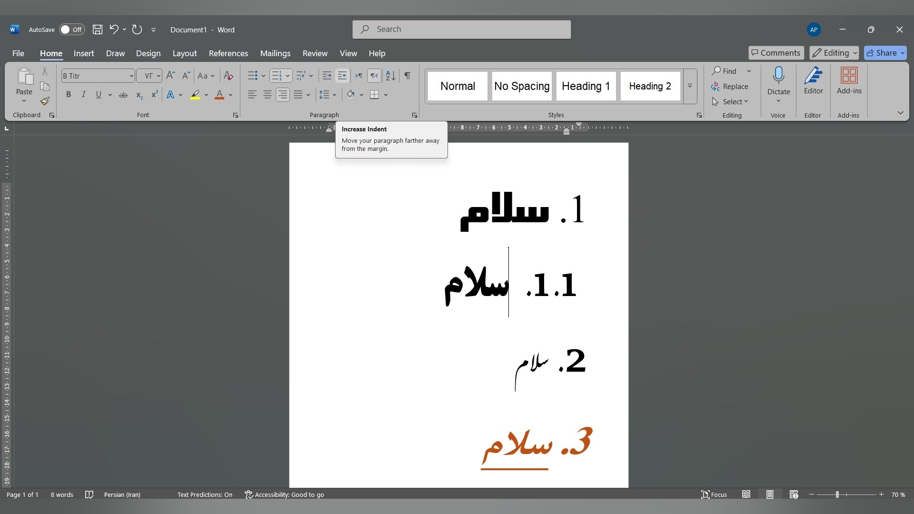
Task: Switch to the Insert tab
Action: pyautogui.click(x=84, y=53)
